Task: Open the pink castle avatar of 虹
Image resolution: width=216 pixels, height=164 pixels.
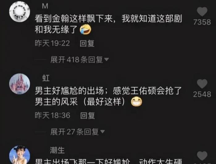Action: tap(19, 84)
